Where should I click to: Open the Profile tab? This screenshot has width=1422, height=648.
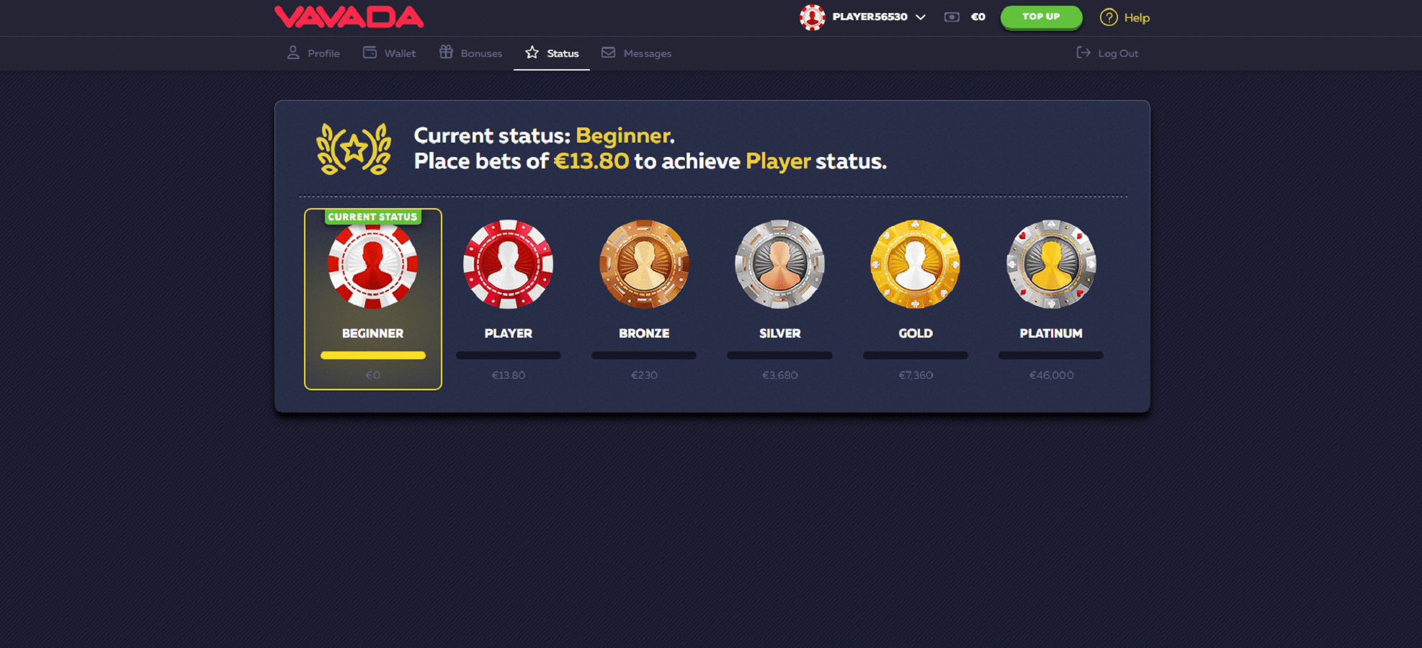(313, 53)
